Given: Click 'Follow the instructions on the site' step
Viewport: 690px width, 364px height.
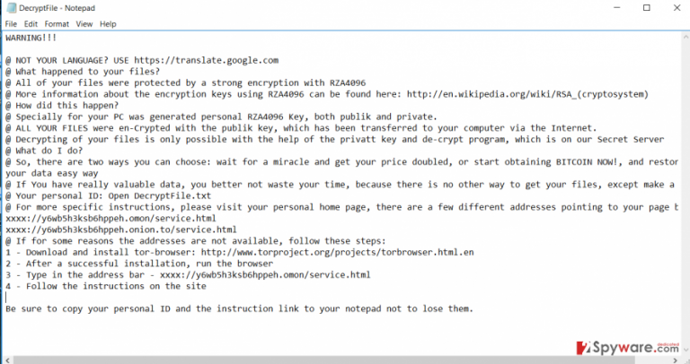Looking at the screenshot, I should tap(106, 286).
